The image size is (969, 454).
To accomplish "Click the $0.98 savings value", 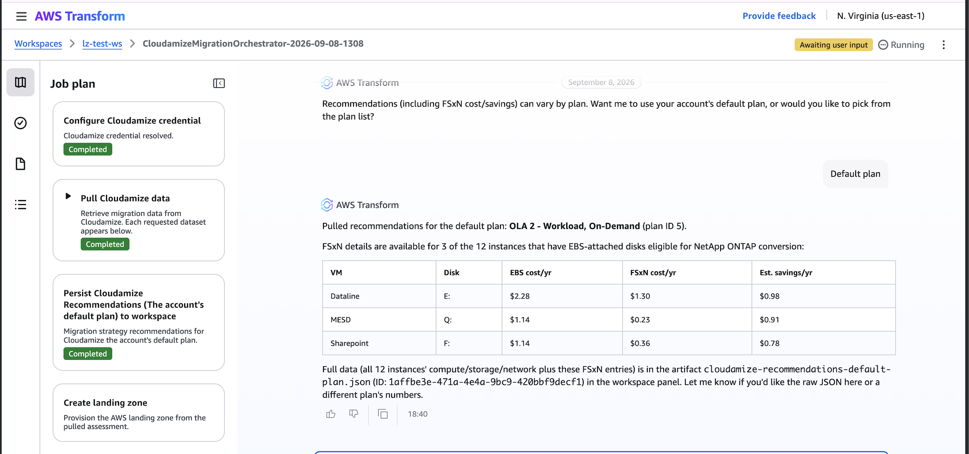I will pos(769,296).
